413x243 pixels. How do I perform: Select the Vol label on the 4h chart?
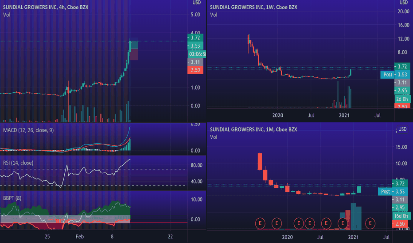click(x=7, y=15)
